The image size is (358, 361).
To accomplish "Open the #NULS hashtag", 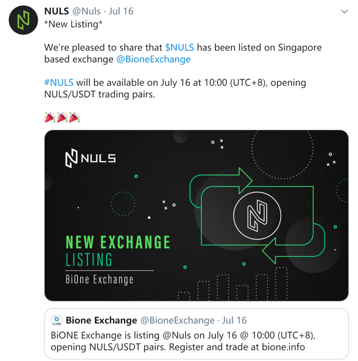I will 59,83.
